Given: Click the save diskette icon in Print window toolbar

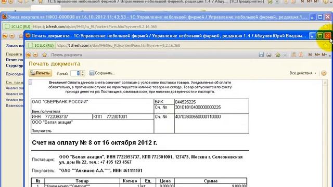Looking at the screenshot, I should (x=261, y=55).
